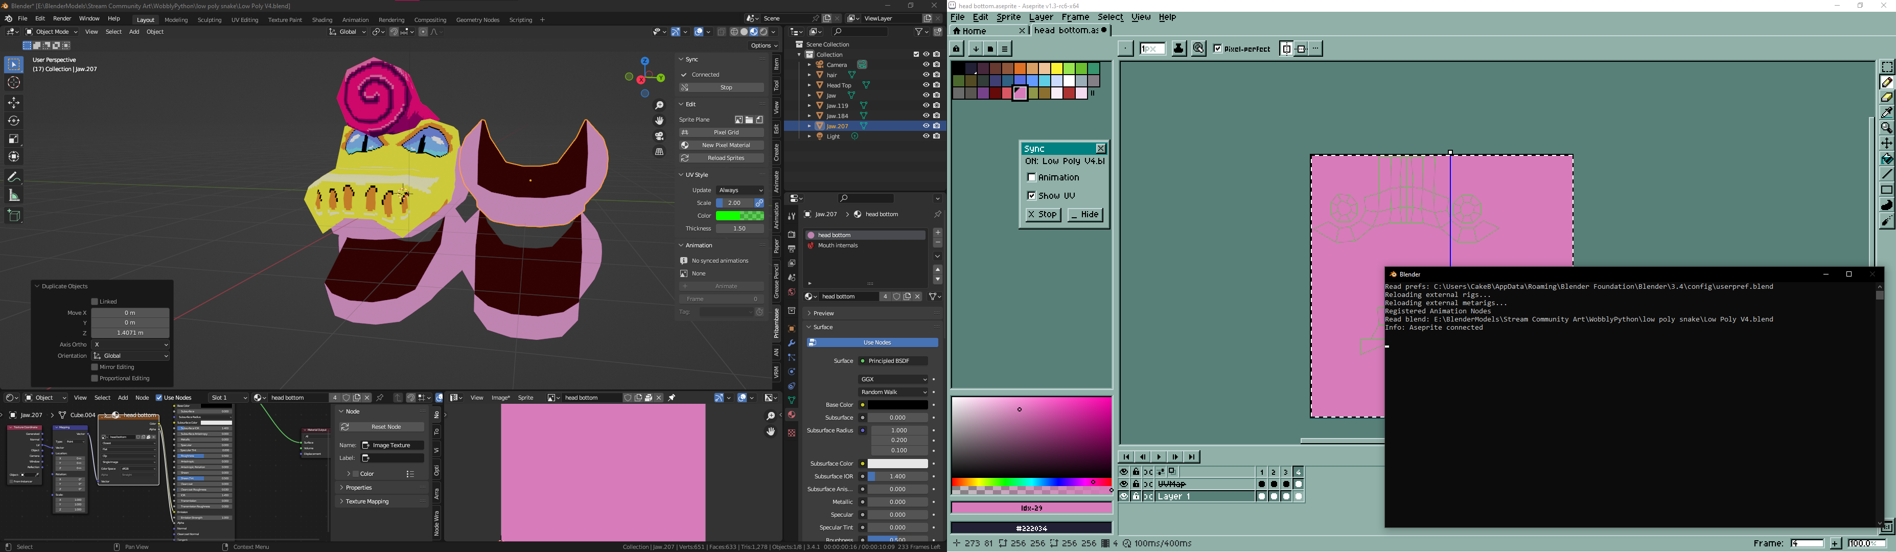Click Stop button in Aseprite Sync window
Image resolution: width=1896 pixels, height=552 pixels.
click(x=1042, y=215)
